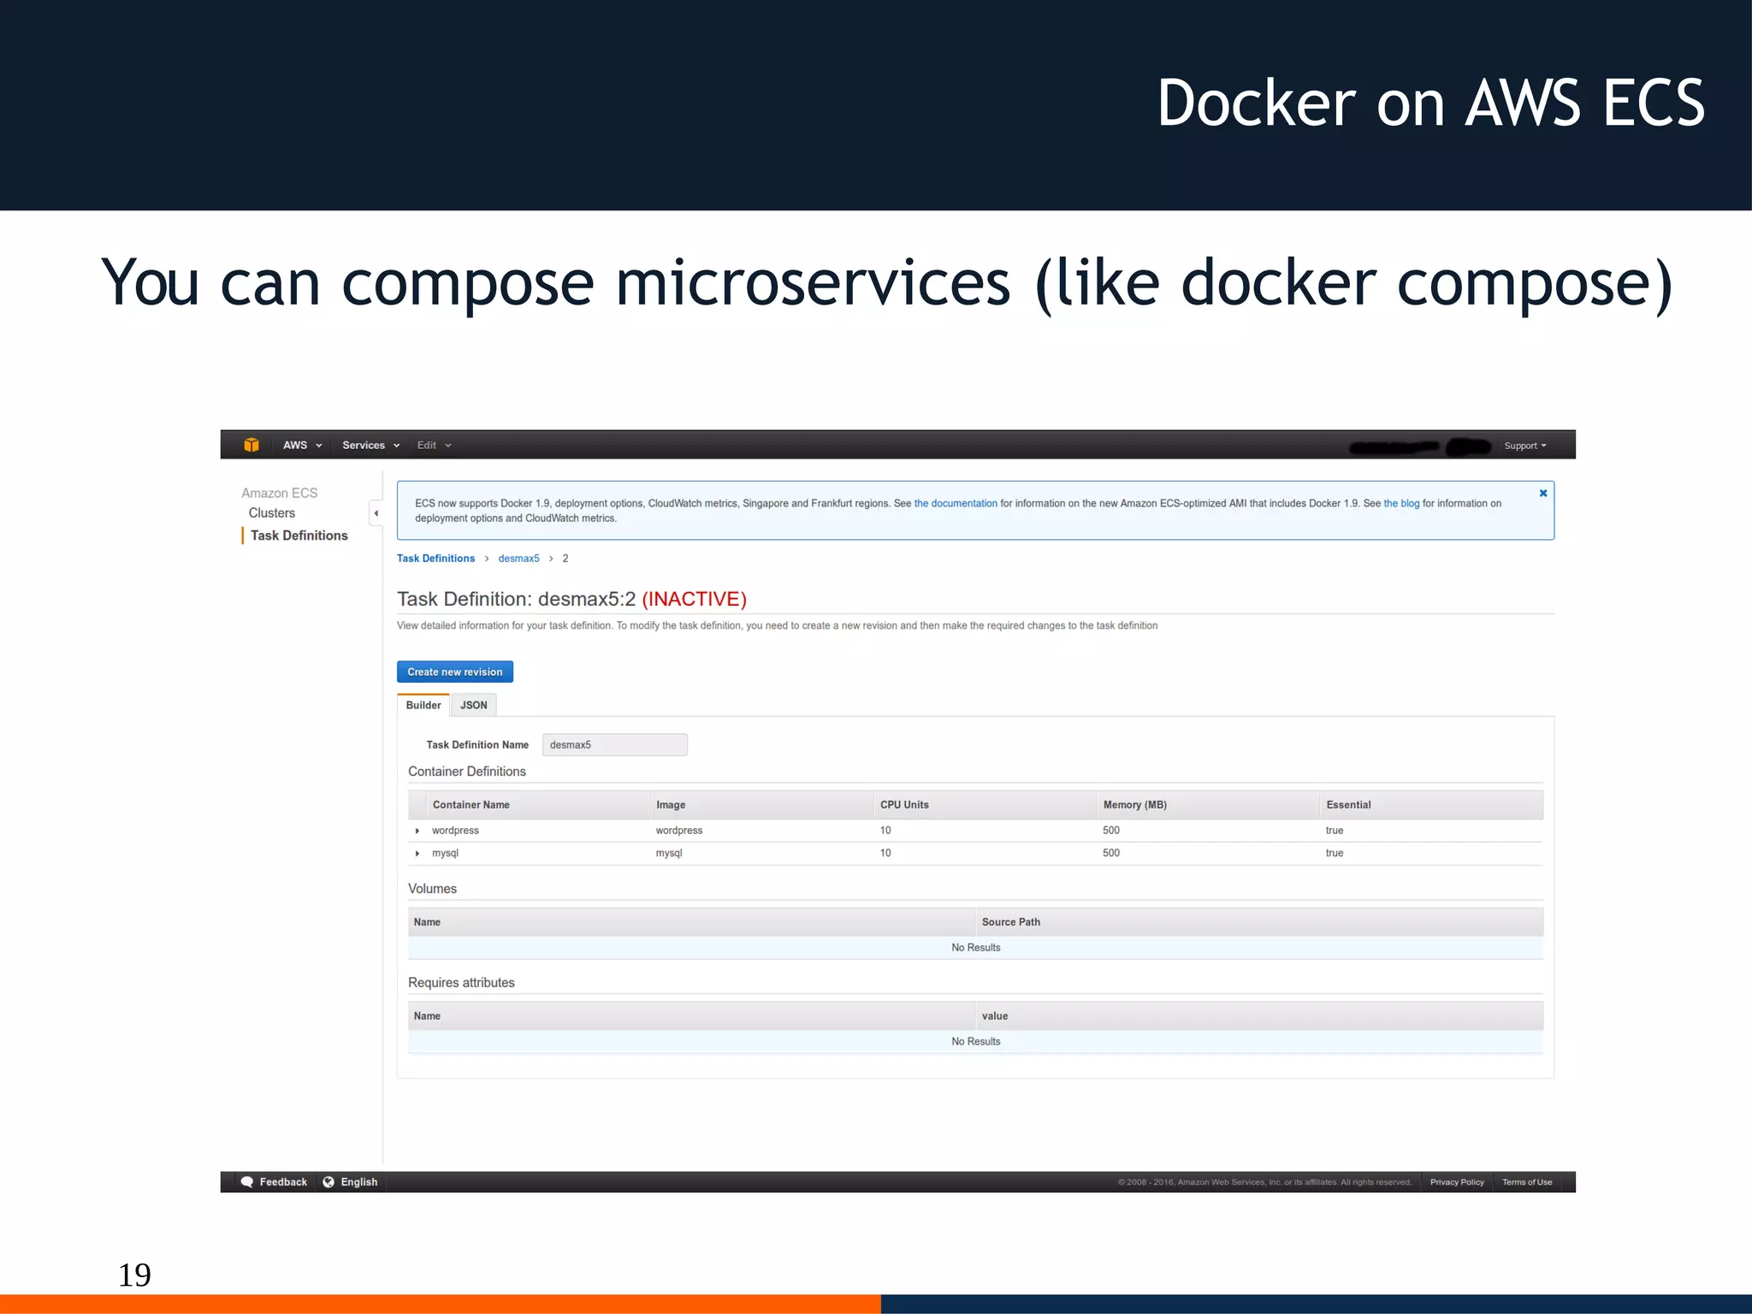Click the Task Definitions breadcrumb

(x=435, y=559)
